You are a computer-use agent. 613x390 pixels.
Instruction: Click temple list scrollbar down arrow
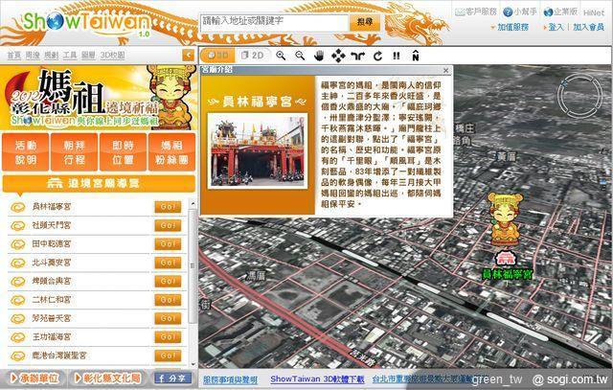click(193, 364)
